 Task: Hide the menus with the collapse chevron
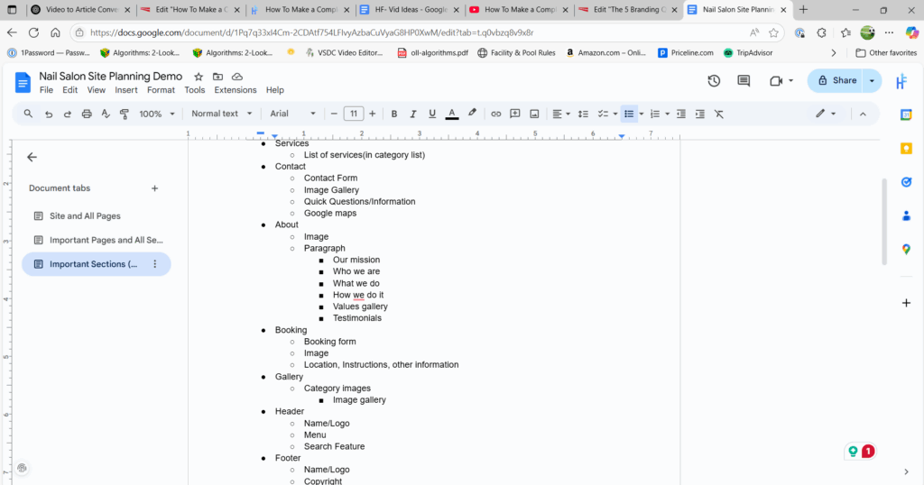tap(863, 114)
